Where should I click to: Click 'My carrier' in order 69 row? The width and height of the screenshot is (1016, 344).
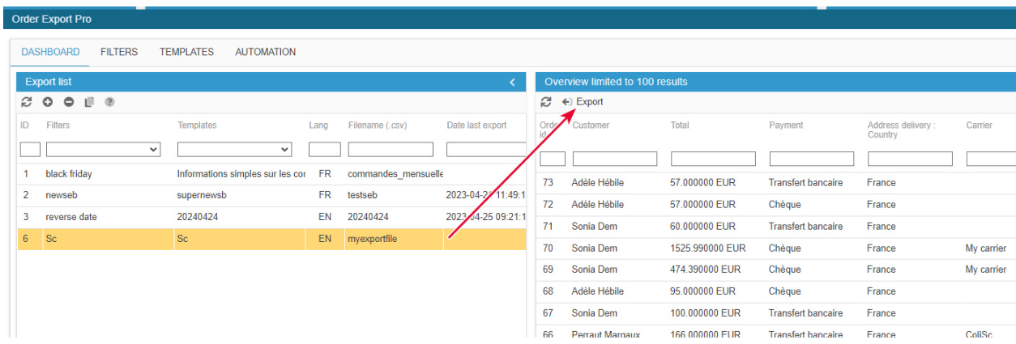click(x=985, y=270)
